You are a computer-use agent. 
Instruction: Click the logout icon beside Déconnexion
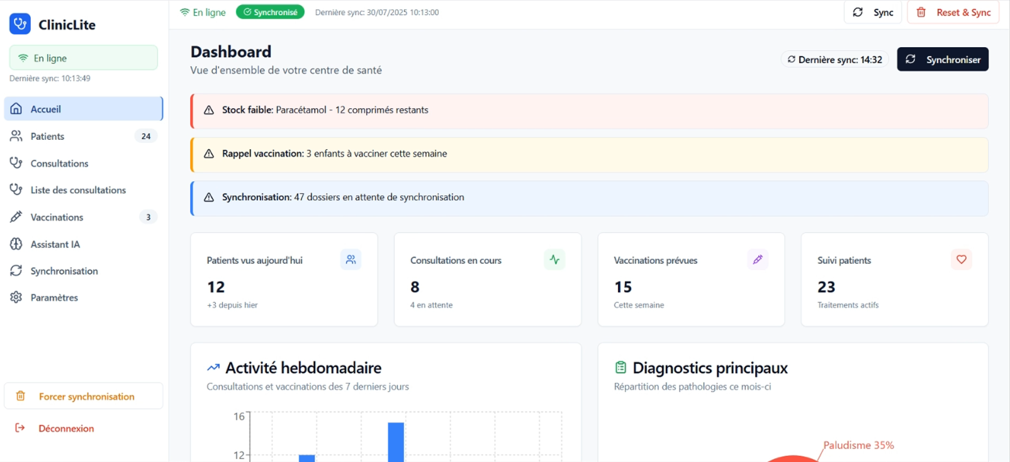[x=20, y=428]
